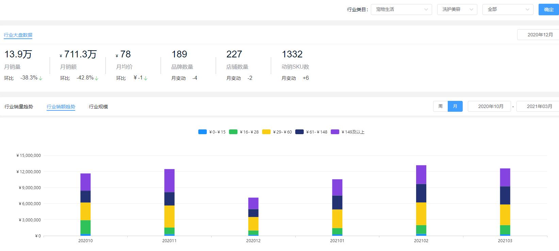
Task: Click the -42.8% 环比 change value
Action: point(85,78)
